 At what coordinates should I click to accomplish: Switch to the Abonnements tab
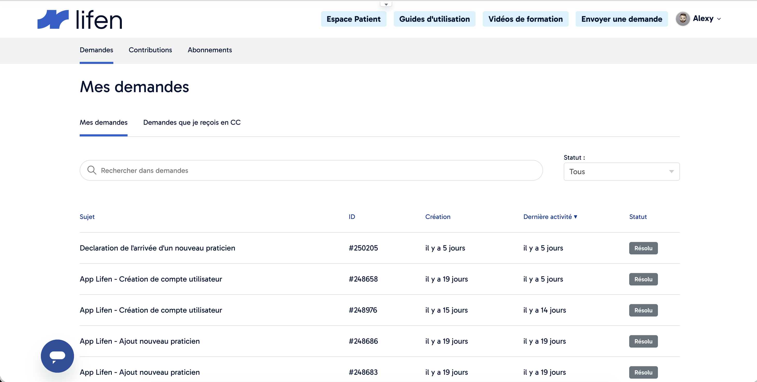[x=210, y=50]
